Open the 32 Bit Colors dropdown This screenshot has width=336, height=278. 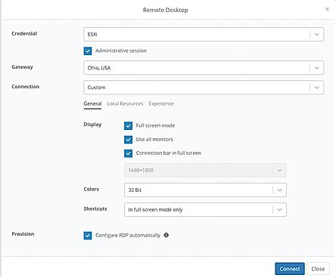pyautogui.click(x=205, y=190)
